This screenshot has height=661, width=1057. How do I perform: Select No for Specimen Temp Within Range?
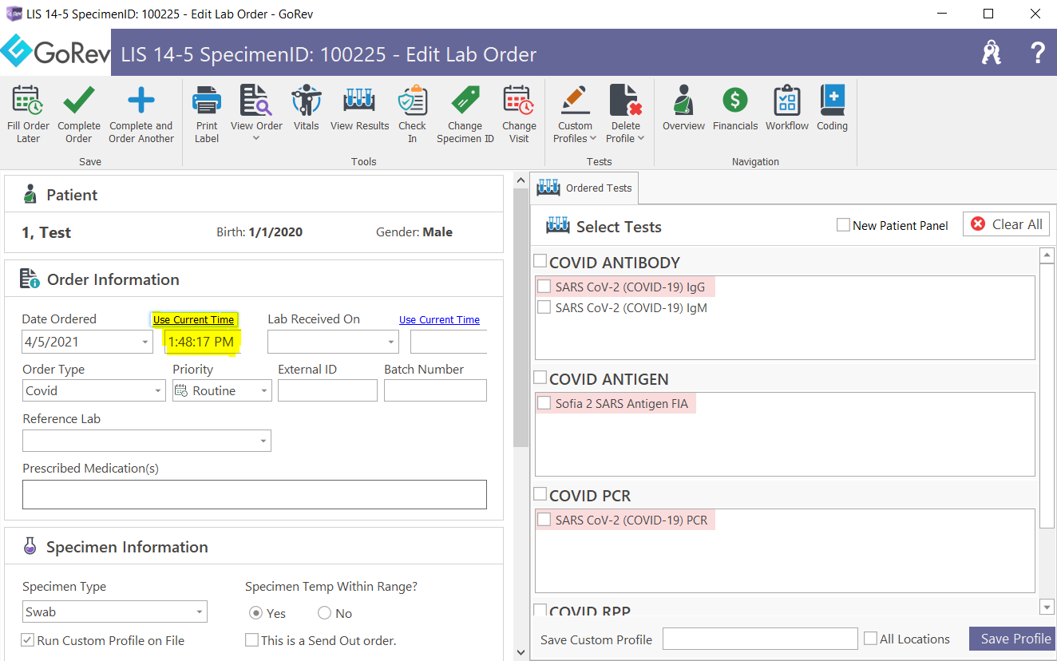coord(324,613)
